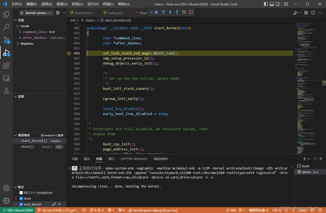Open launch.json via debug gear icon

point(58,13)
